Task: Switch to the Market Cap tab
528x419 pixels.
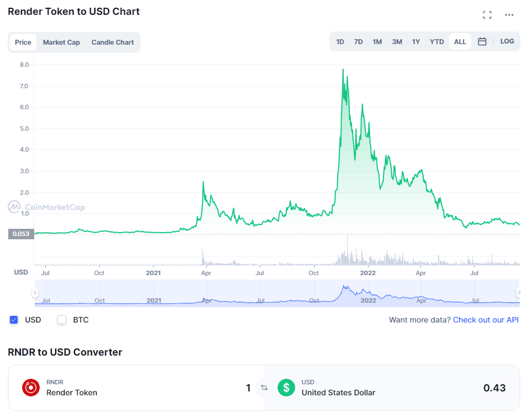Action: [61, 42]
